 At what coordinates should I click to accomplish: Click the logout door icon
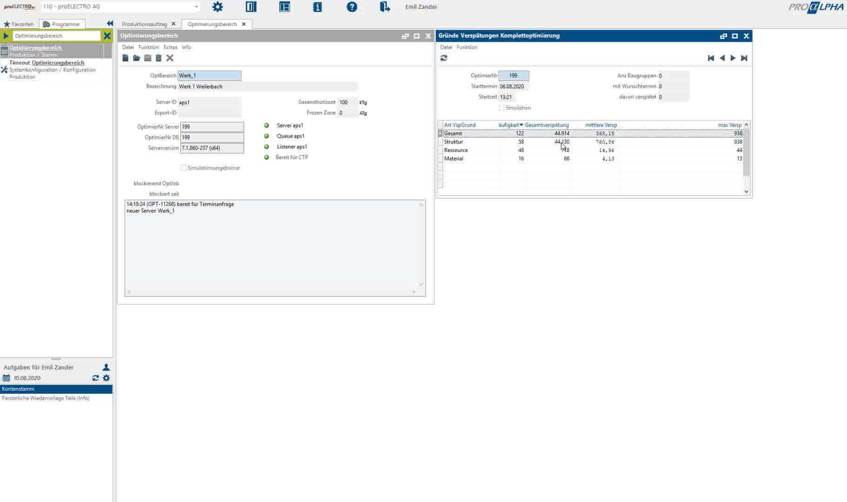click(384, 7)
